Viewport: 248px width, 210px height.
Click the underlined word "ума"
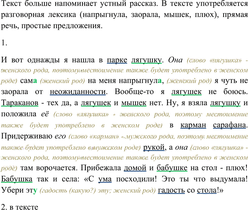(x=105, y=179)
